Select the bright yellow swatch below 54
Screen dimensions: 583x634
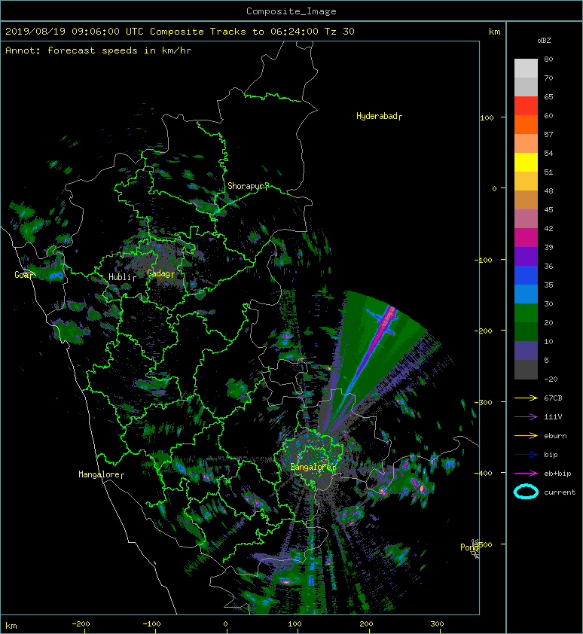pyautogui.click(x=526, y=162)
